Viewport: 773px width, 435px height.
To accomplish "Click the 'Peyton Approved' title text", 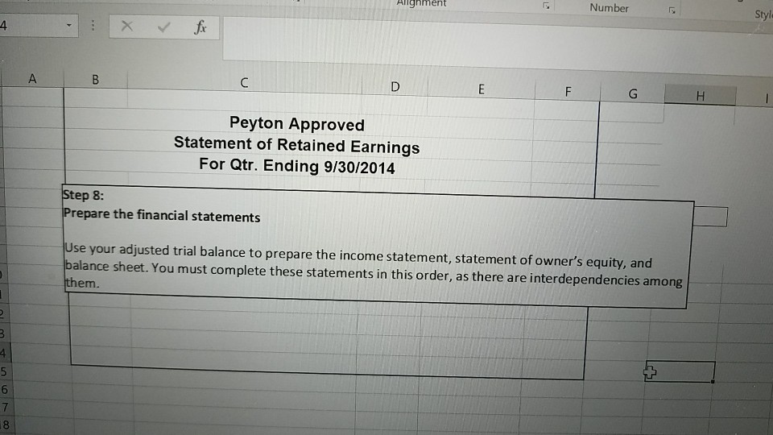I will pos(297,124).
